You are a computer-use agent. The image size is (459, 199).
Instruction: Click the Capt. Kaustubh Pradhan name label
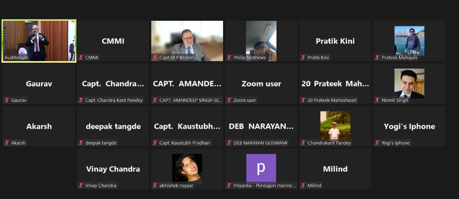(185, 143)
